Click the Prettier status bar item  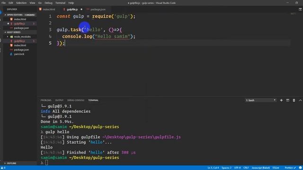pos(290,168)
